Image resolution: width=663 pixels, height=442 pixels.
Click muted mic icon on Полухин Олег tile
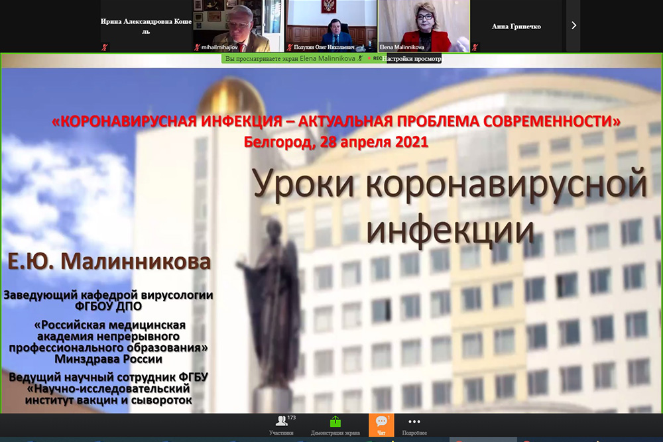click(289, 48)
